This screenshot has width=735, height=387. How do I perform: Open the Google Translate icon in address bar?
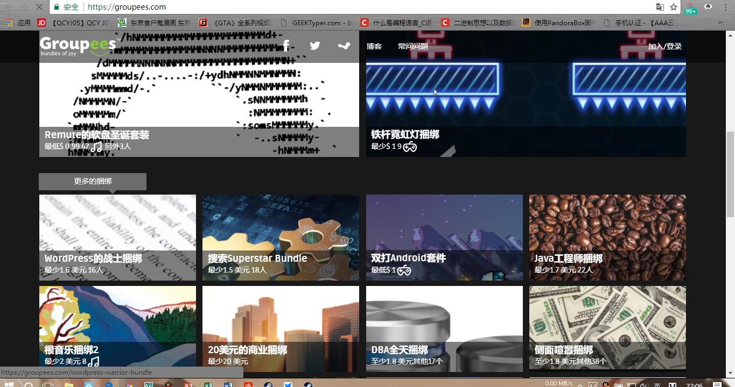[660, 8]
